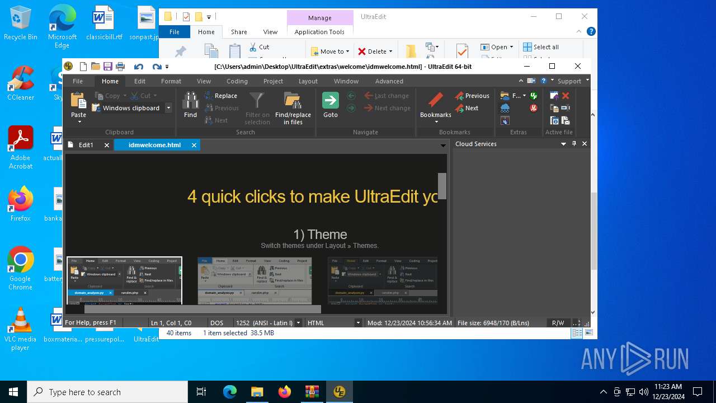Close the Cloud Services panel

pyautogui.click(x=585, y=144)
